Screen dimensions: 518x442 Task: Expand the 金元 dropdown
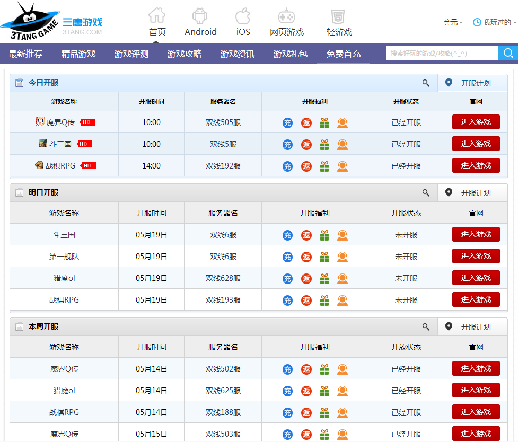coord(453,22)
